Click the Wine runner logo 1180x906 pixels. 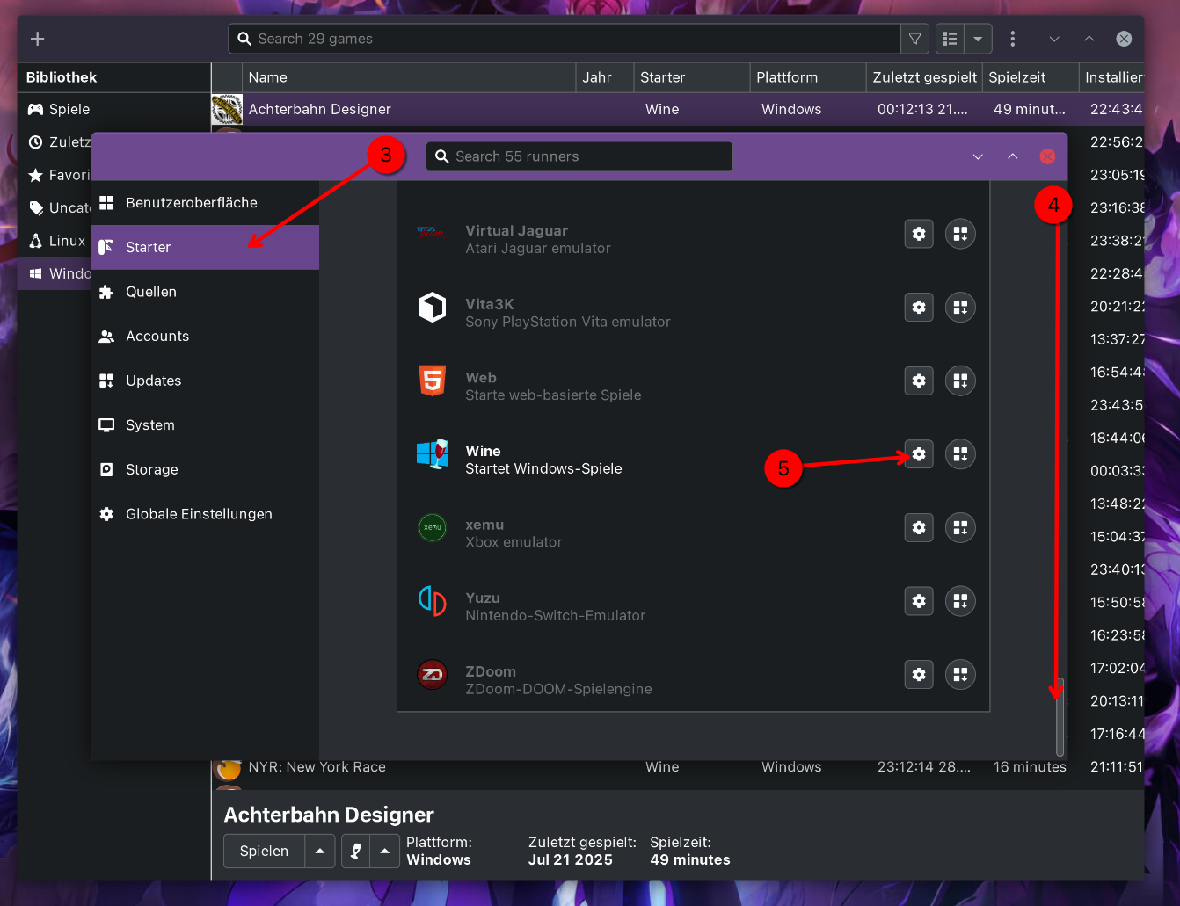click(433, 454)
